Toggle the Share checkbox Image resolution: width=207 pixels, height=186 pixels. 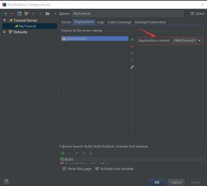(192, 13)
